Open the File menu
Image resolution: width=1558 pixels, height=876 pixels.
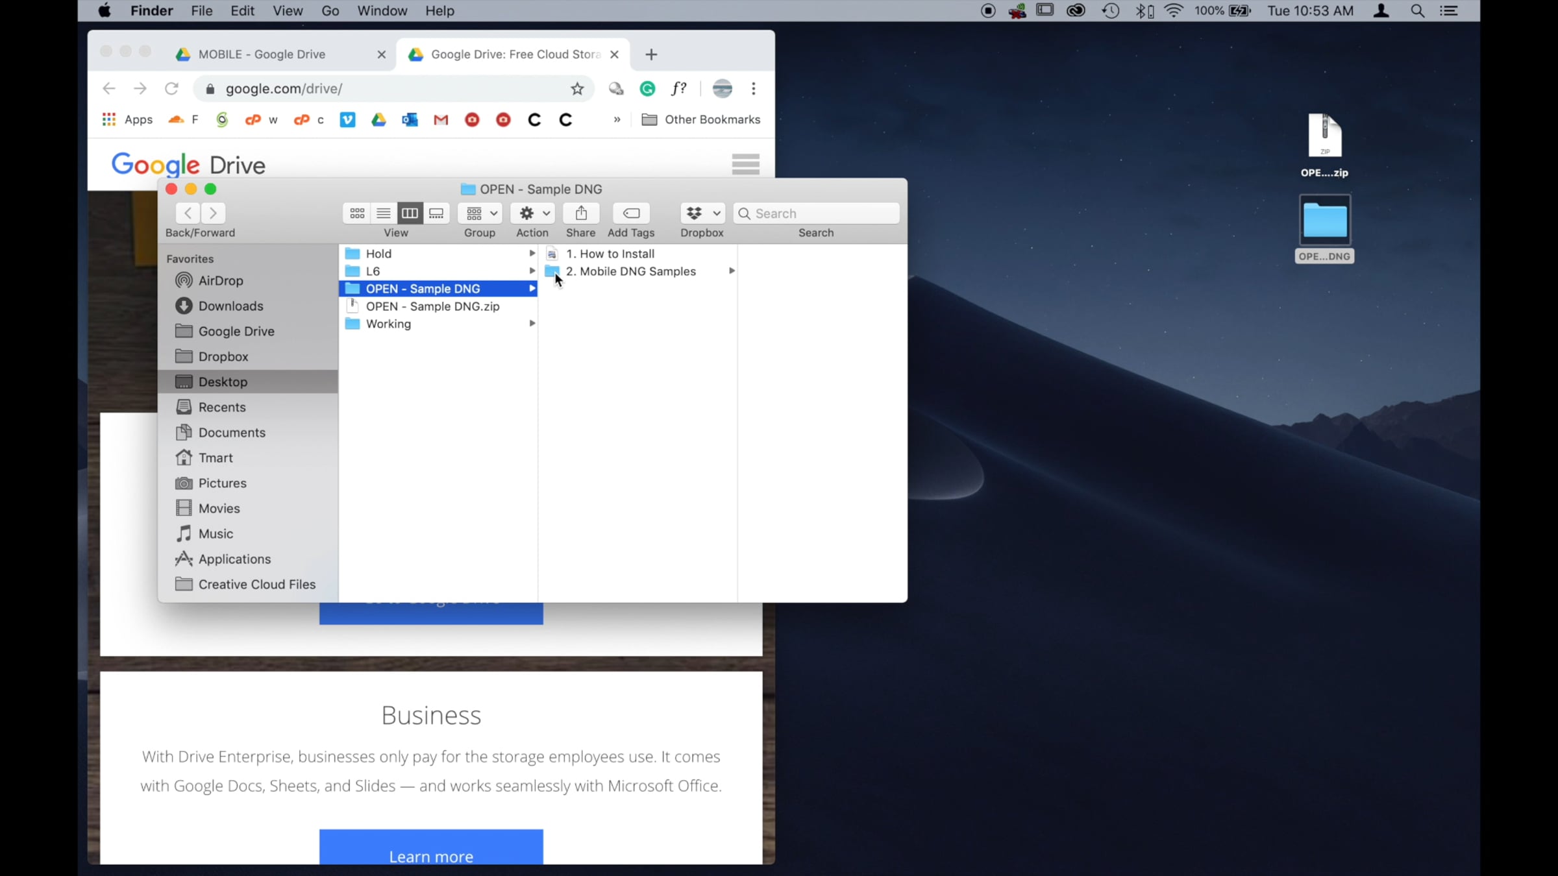201,11
